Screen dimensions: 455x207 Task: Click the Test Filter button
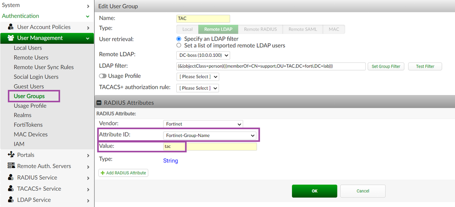coord(425,66)
